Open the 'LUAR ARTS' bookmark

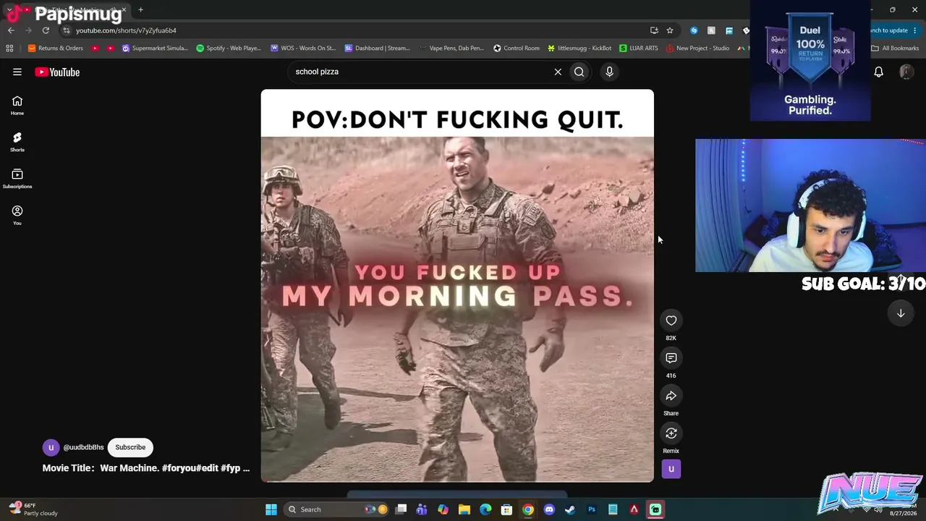pyautogui.click(x=639, y=48)
